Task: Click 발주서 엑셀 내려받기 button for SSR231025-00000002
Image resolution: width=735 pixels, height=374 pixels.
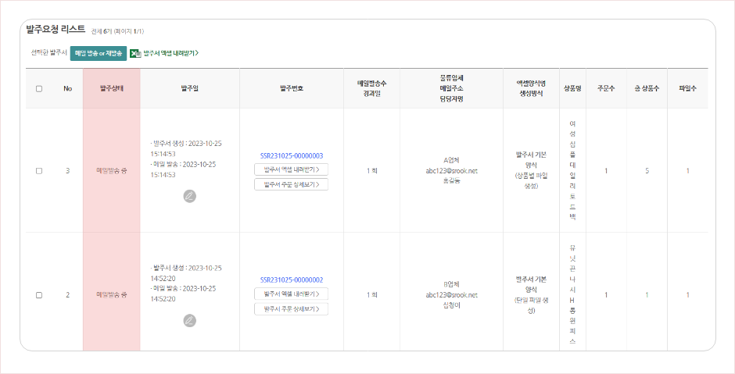Action: point(291,294)
